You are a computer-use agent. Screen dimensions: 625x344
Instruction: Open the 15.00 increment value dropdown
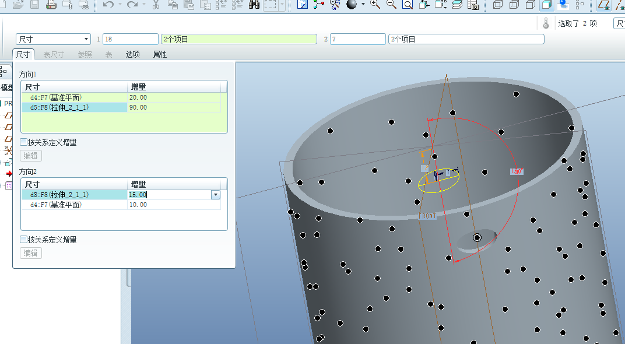[216, 195]
